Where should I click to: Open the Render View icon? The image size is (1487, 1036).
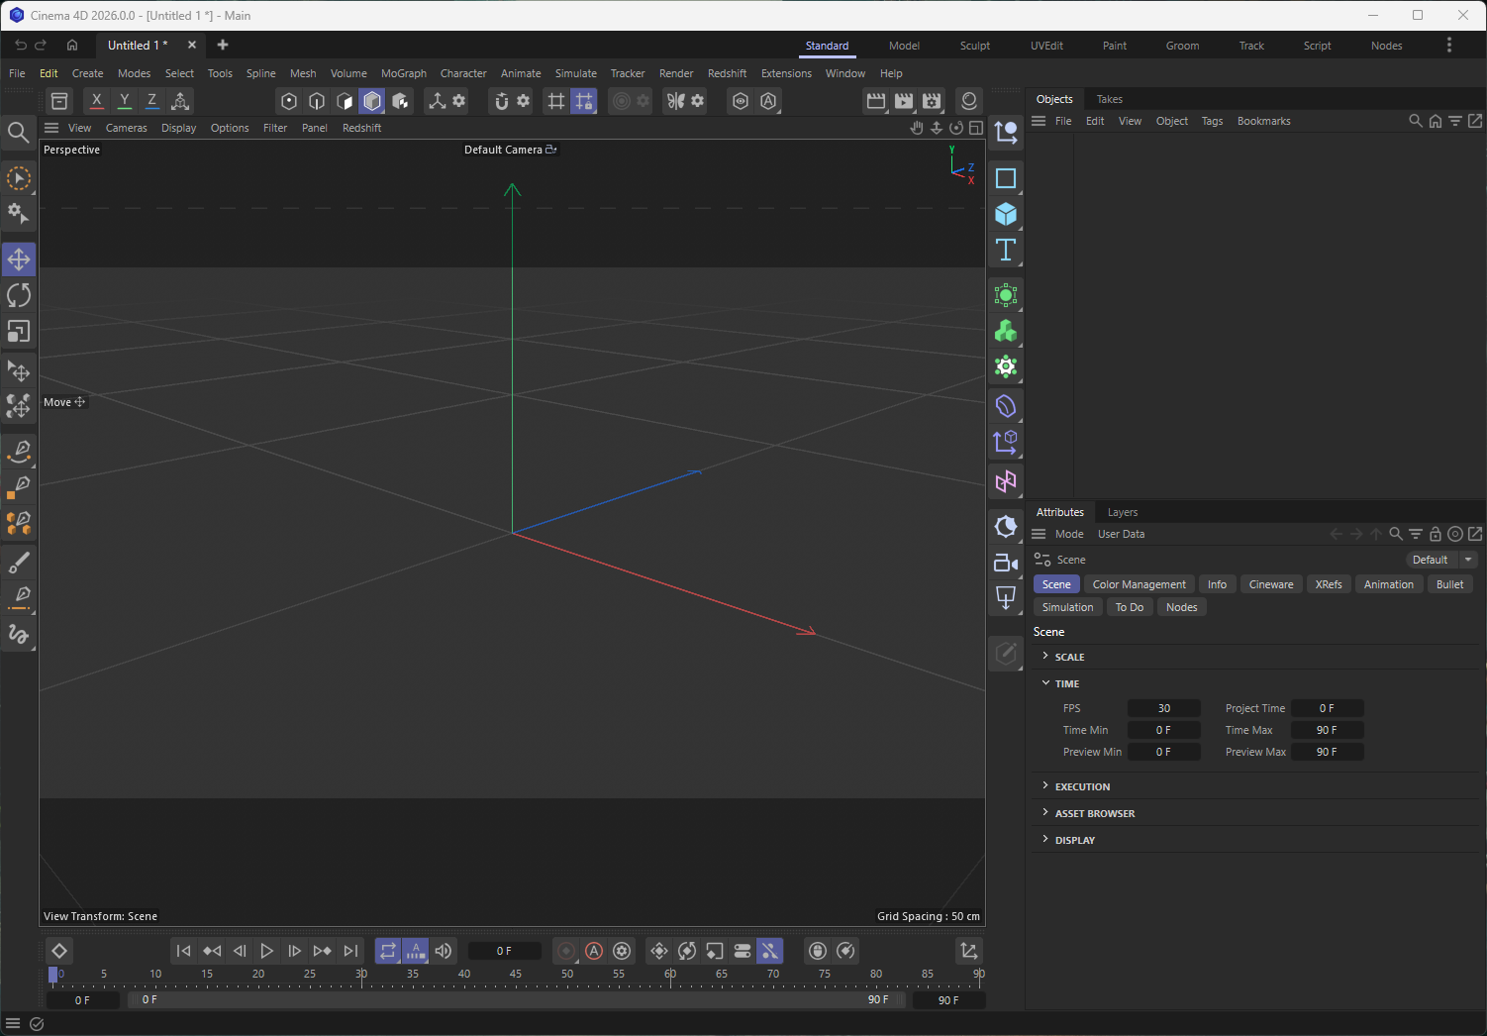pos(876,101)
